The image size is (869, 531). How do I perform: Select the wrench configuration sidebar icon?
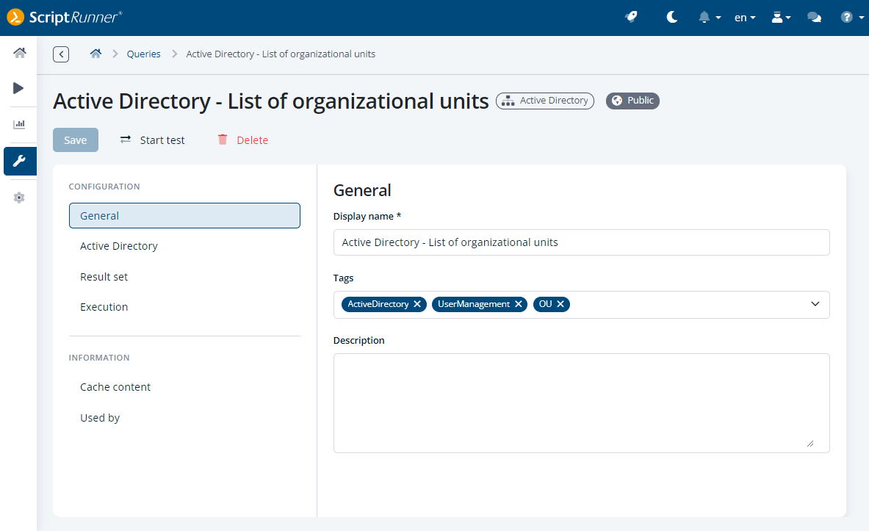pos(20,162)
